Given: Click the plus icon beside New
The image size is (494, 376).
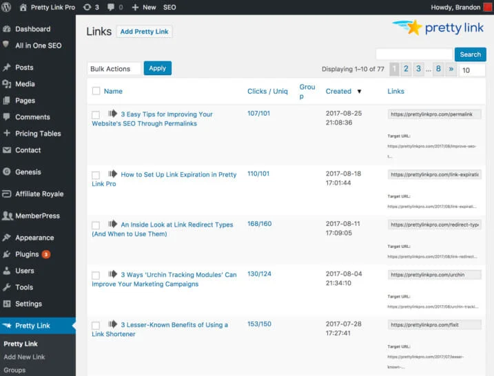Looking at the screenshot, I should click(x=135, y=8).
